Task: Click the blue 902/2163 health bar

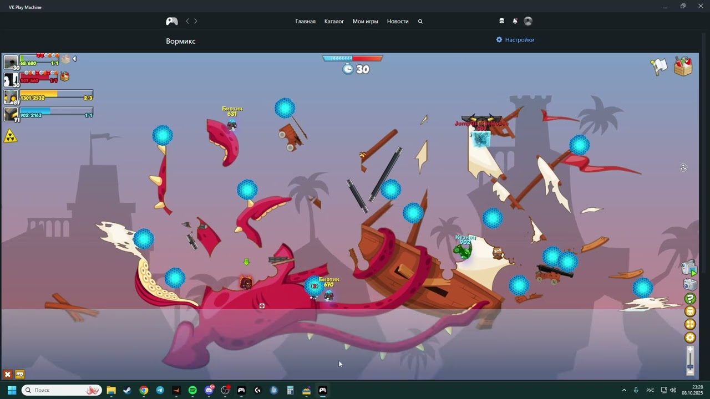Action: pos(57,112)
